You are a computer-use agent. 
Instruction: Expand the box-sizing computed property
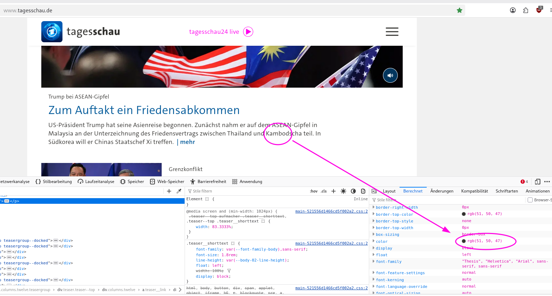click(373, 234)
